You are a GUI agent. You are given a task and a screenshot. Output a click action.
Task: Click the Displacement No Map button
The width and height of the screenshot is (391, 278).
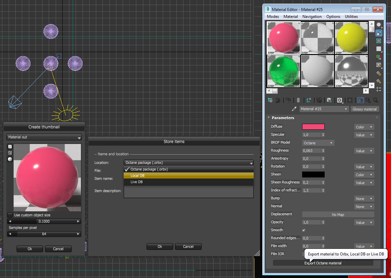(x=338, y=215)
